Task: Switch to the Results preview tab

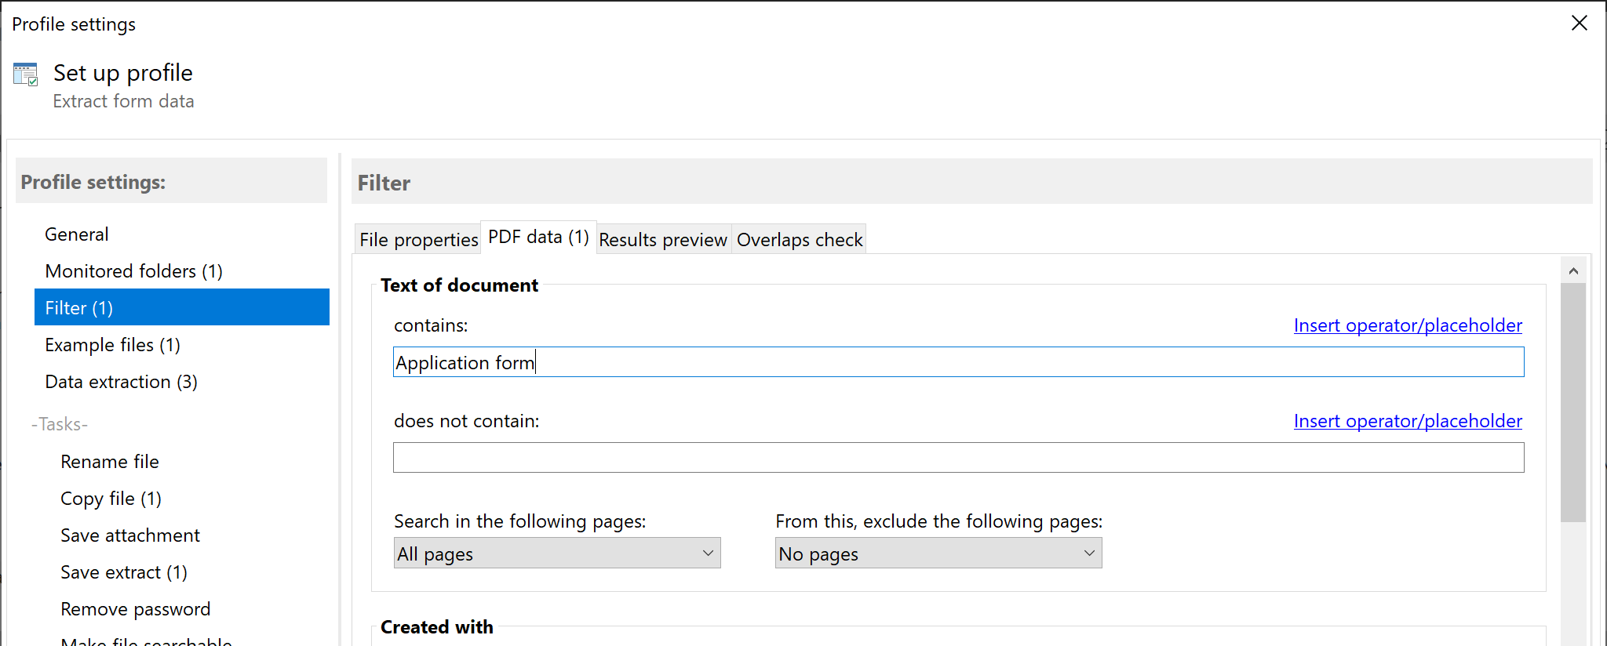Action: (663, 239)
